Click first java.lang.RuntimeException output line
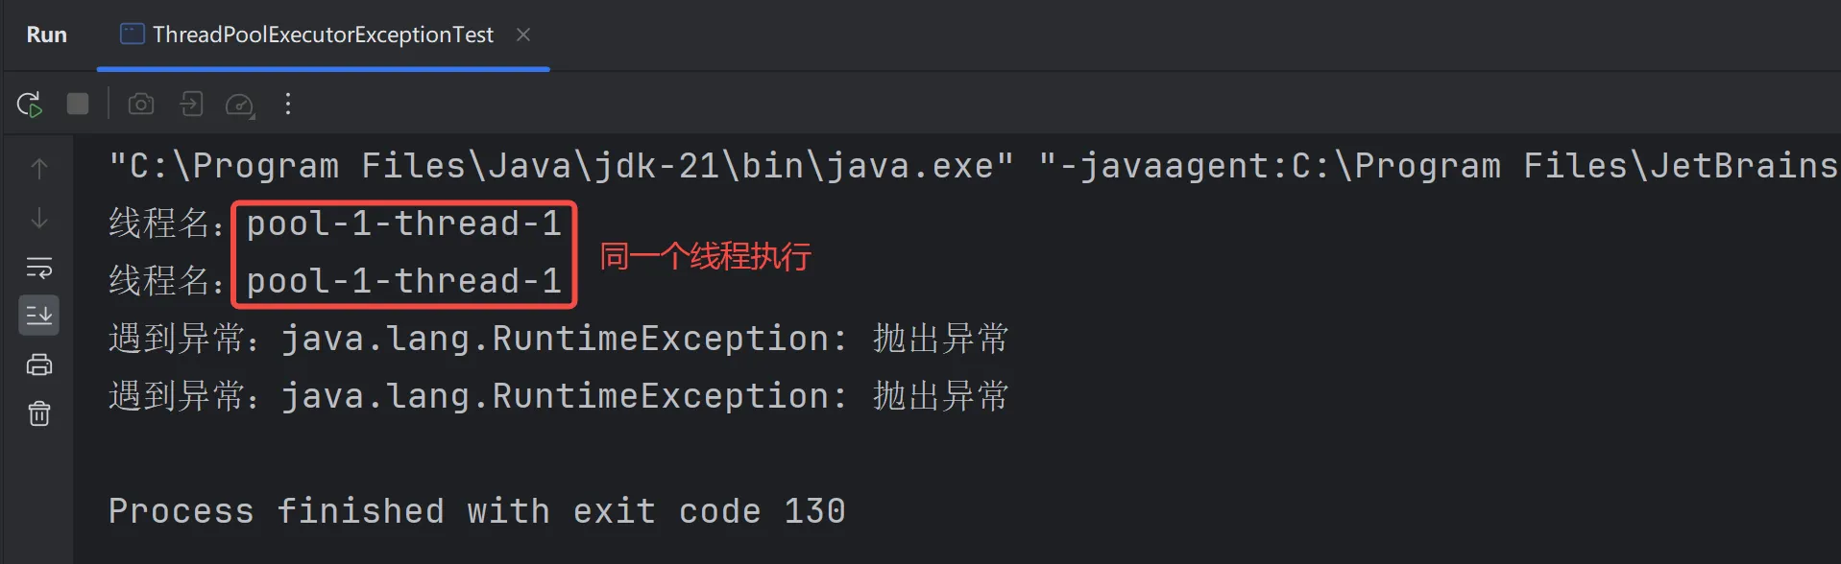The height and width of the screenshot is (564, 1841). 559,339
